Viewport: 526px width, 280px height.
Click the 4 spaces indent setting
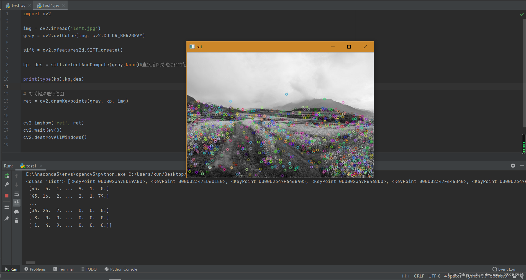pos(453,276)
